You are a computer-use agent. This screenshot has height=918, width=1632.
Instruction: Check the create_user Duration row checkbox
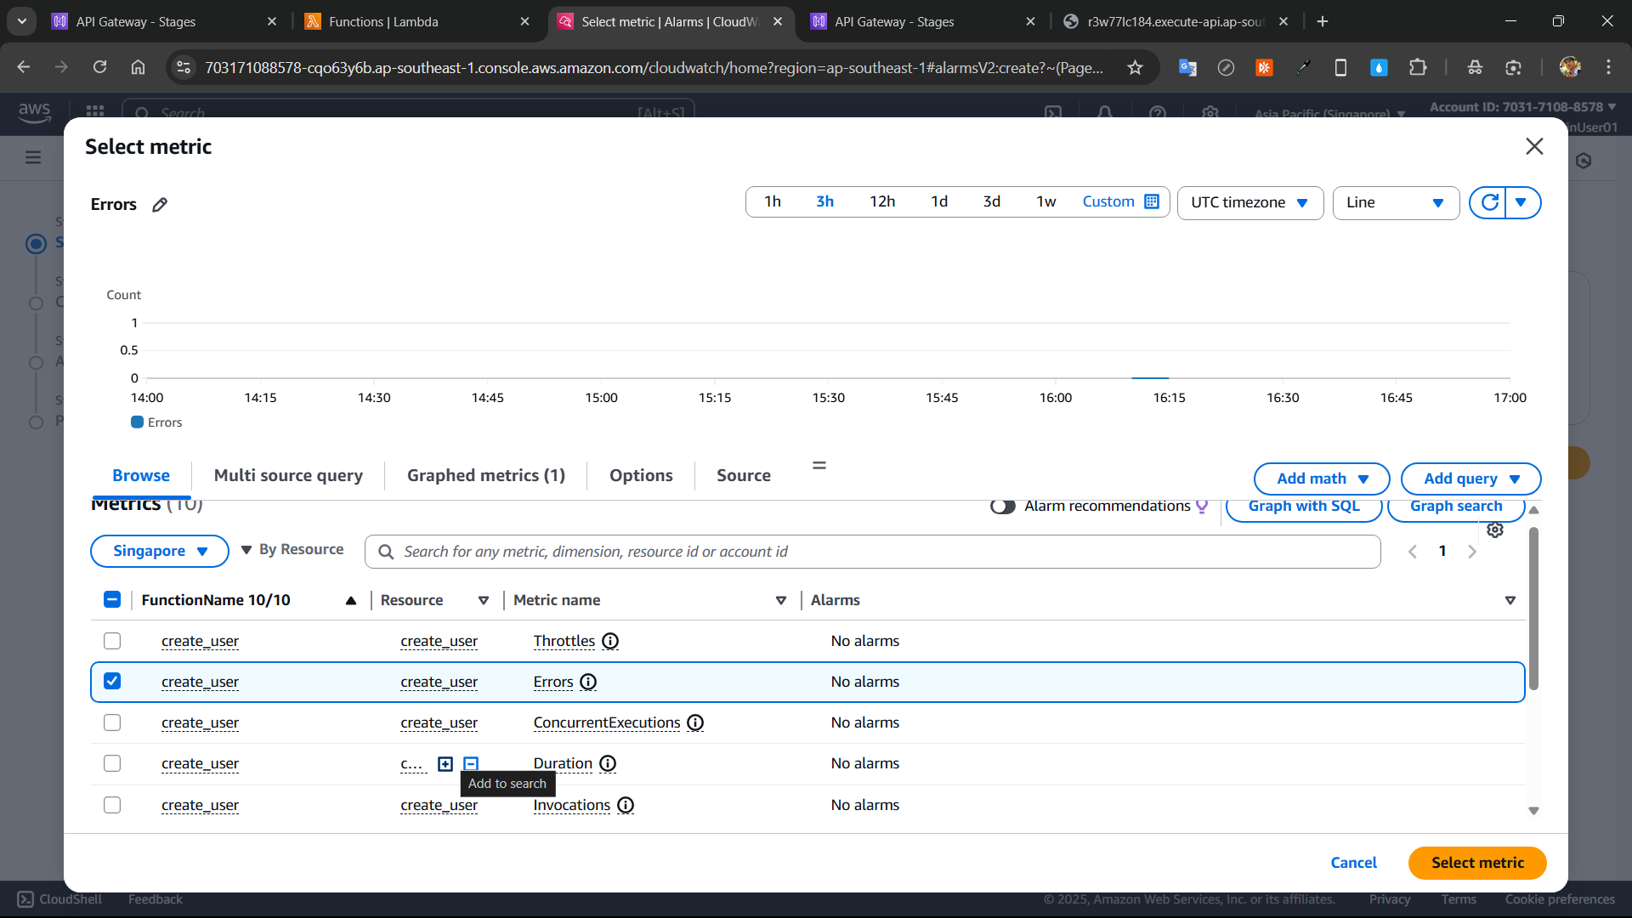pos(112,764)
